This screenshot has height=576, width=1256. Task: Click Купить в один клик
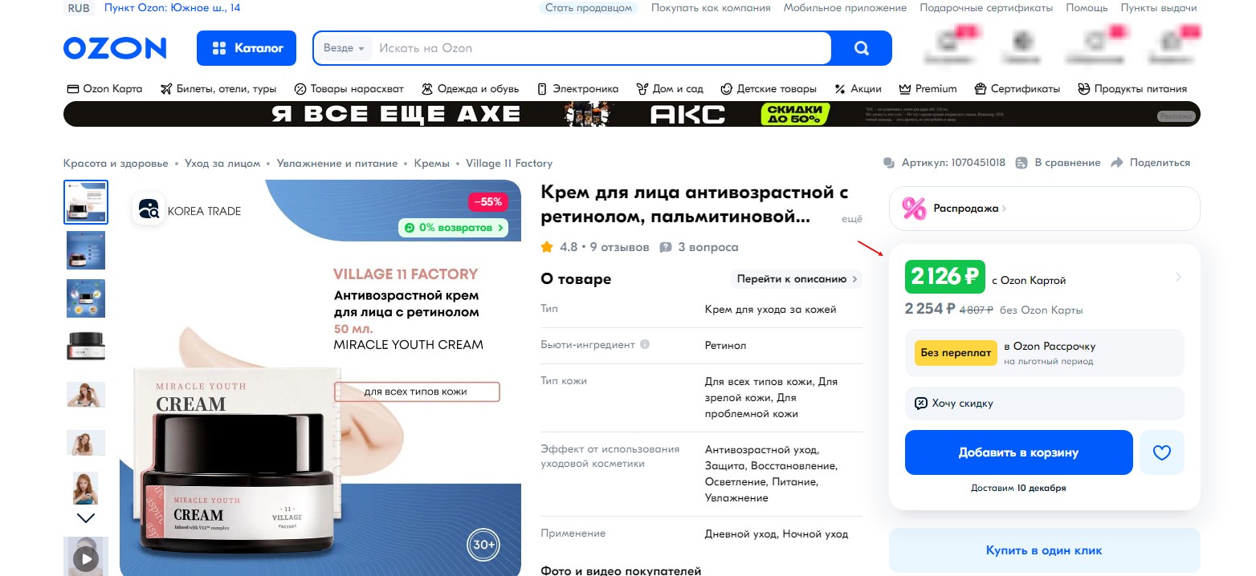pyautogui.click(x=1044, y=550)
